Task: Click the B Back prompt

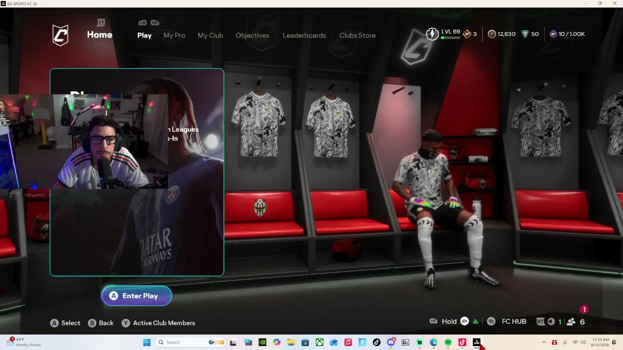Action: pyautogui.click(x=101, y=323)
